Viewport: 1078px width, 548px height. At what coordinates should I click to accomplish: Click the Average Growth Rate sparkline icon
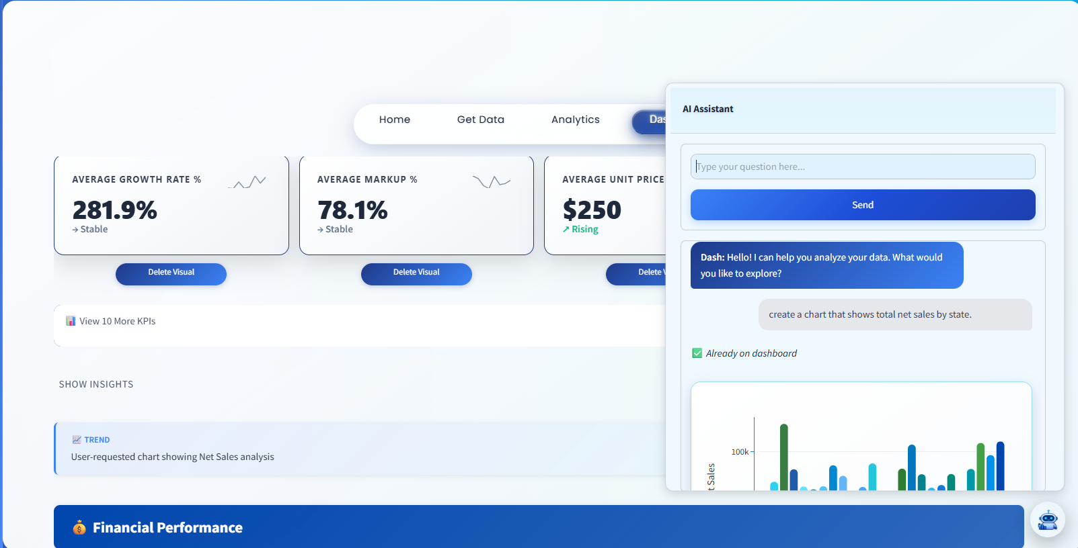pos(247,181)
